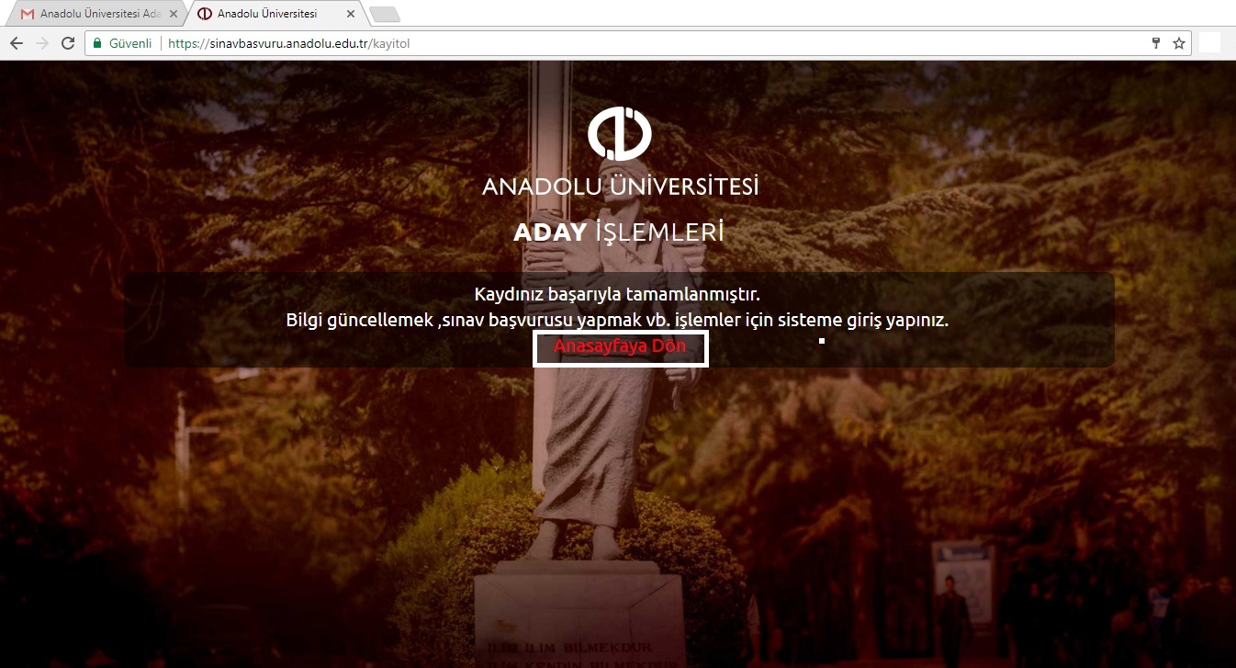Viewport: 1236px width, 668px height.
Task: Close the Gmail tab
Action: coord(172,14)
